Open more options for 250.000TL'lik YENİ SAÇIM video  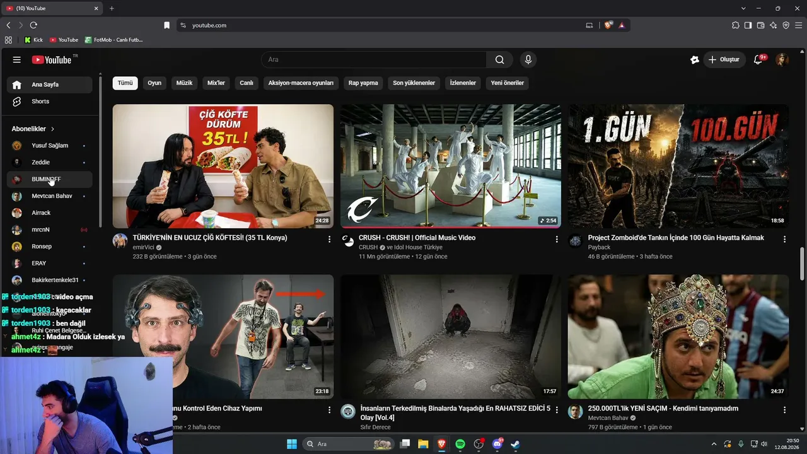[784, 410]
